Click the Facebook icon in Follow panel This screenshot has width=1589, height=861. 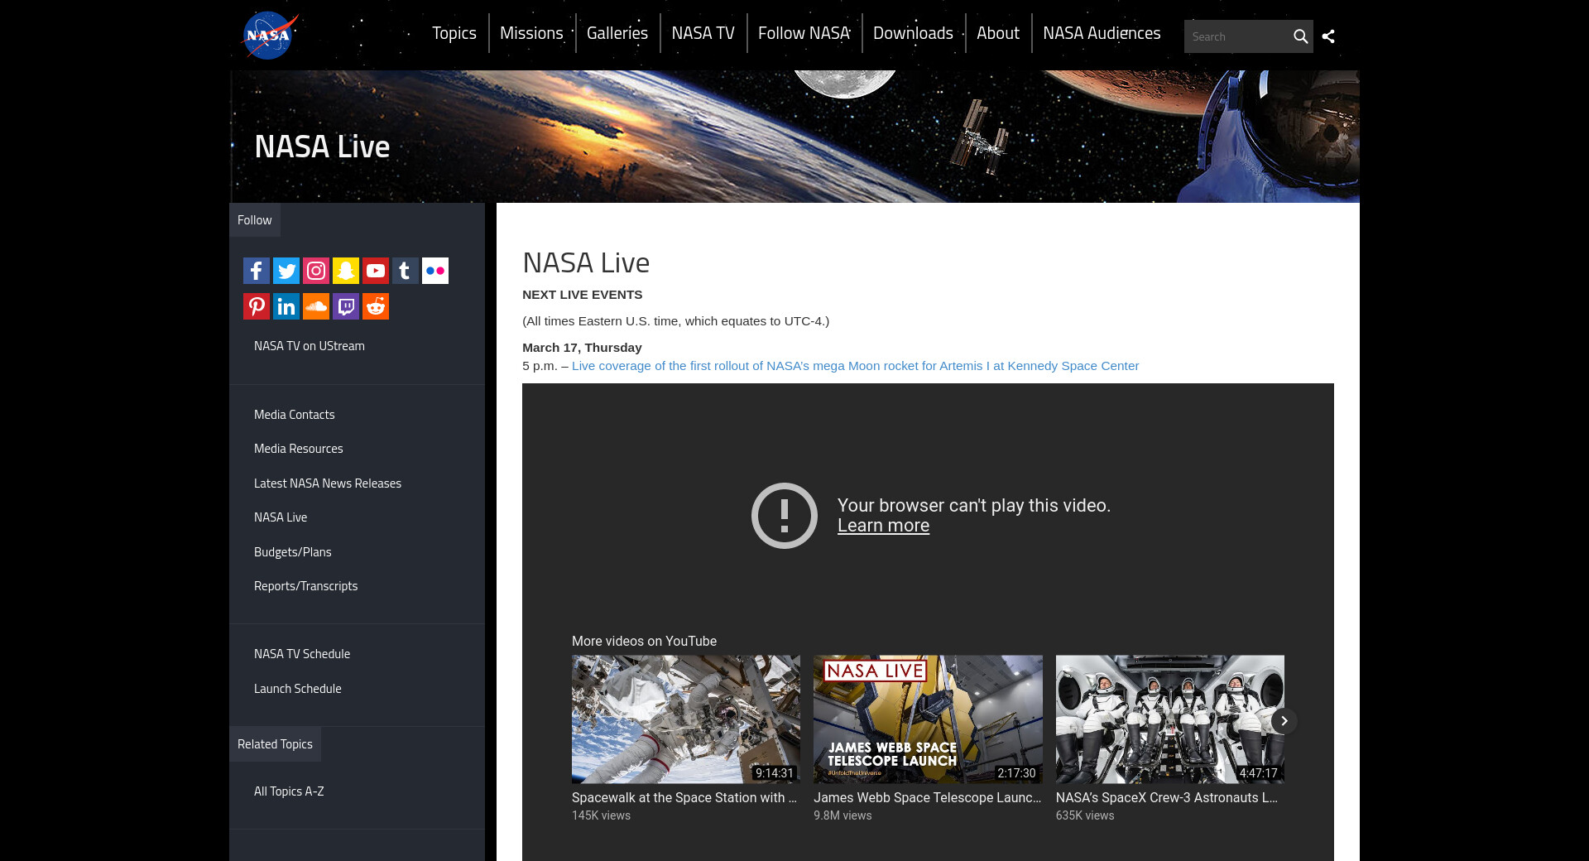[257, 271]
